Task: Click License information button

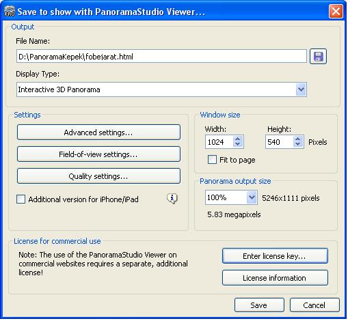Action: [x=275, y=278]
